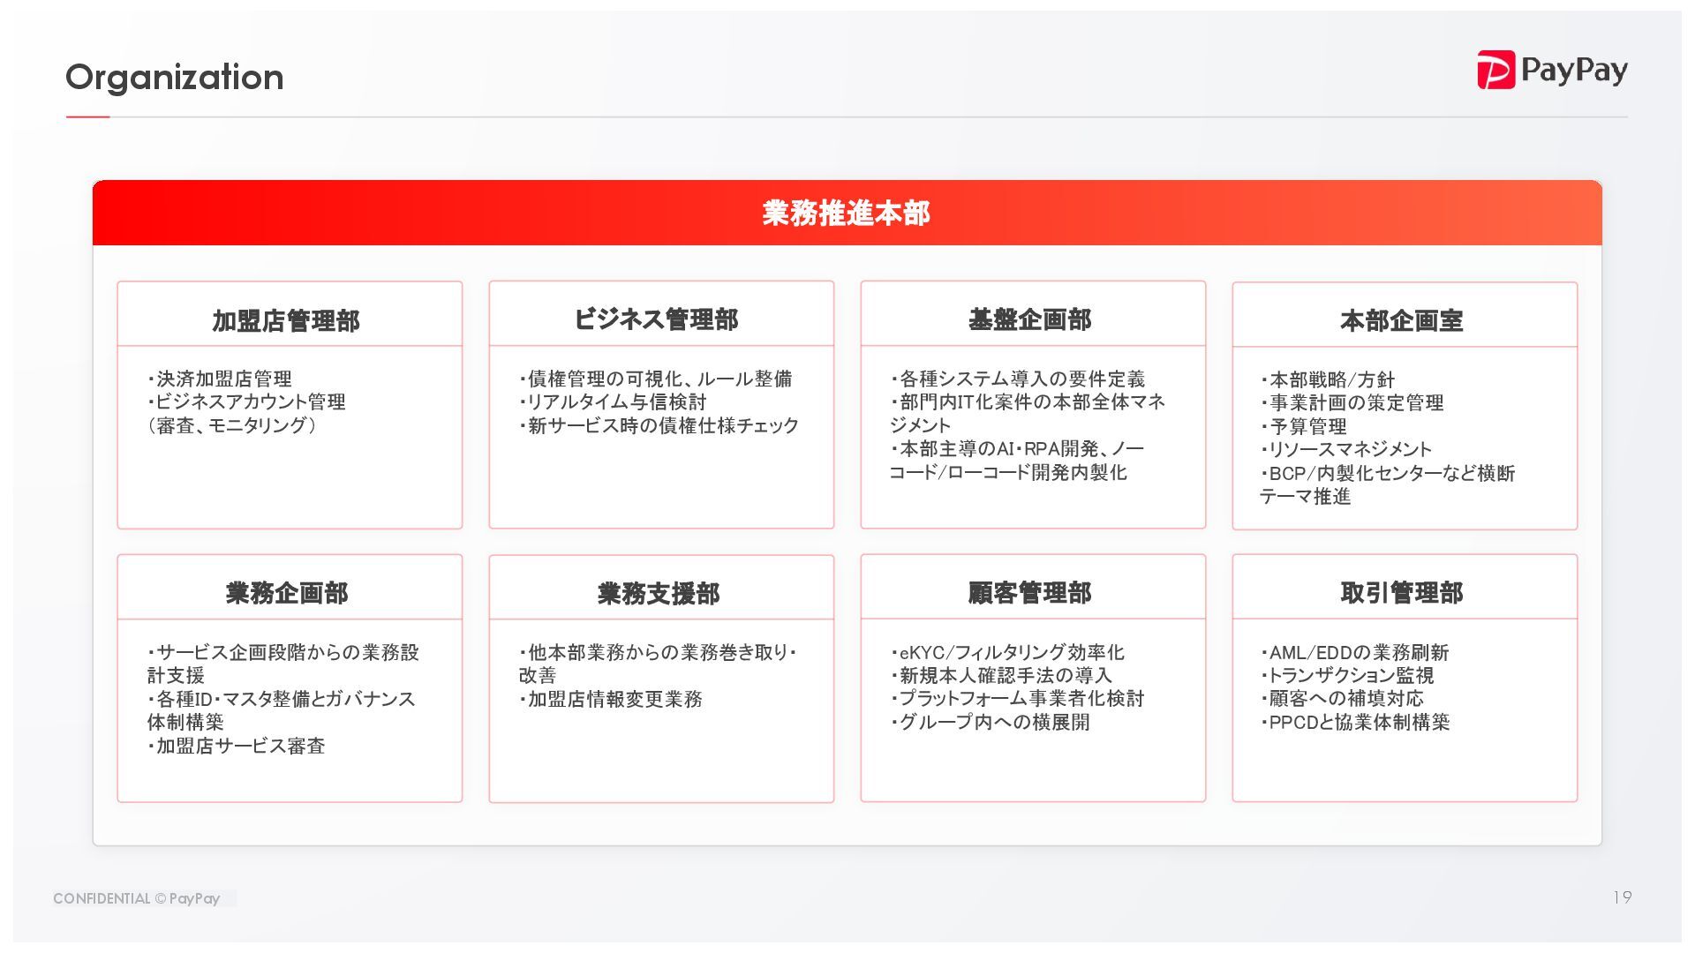Click the Organization slide title

tap(175, 78)
